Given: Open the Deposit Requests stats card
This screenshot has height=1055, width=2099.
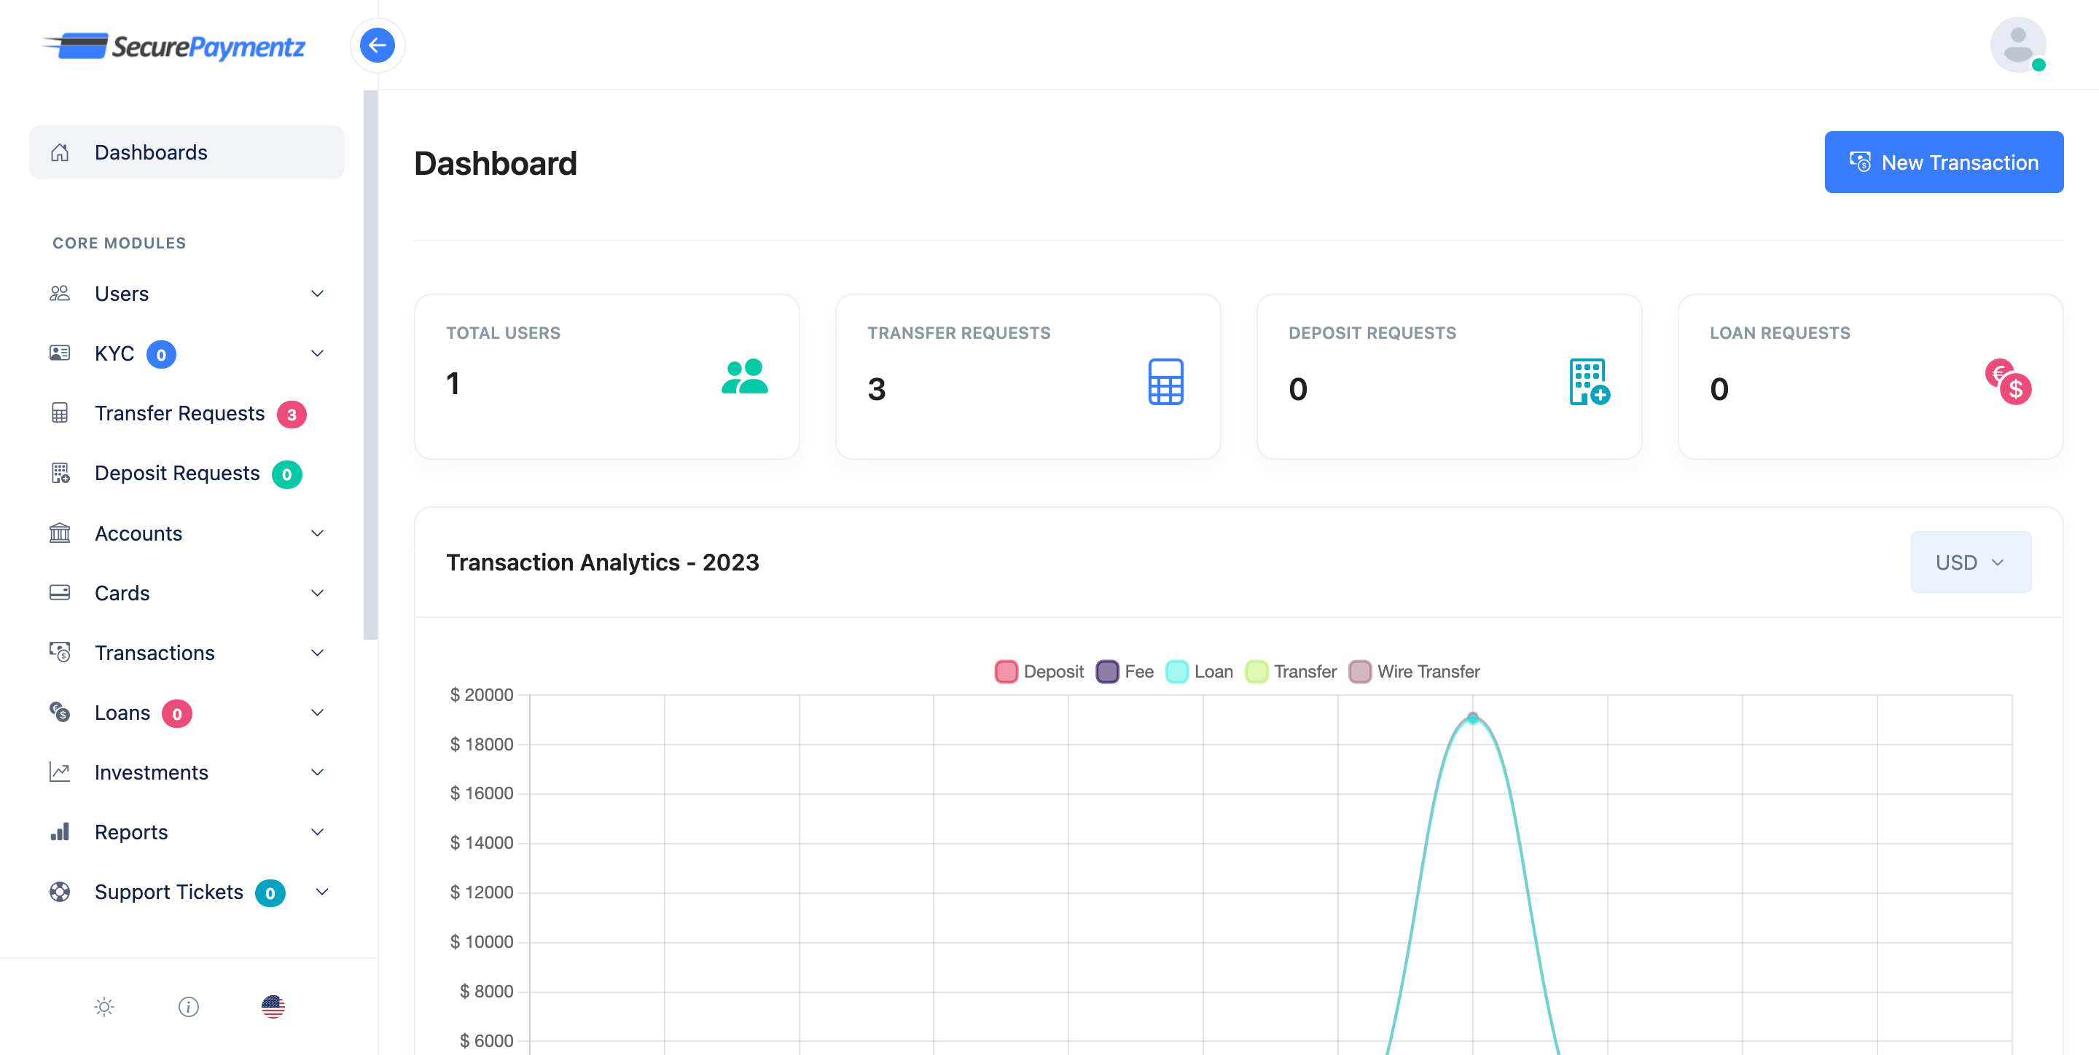Looking at the screenshot, I should coord(1449,377).
